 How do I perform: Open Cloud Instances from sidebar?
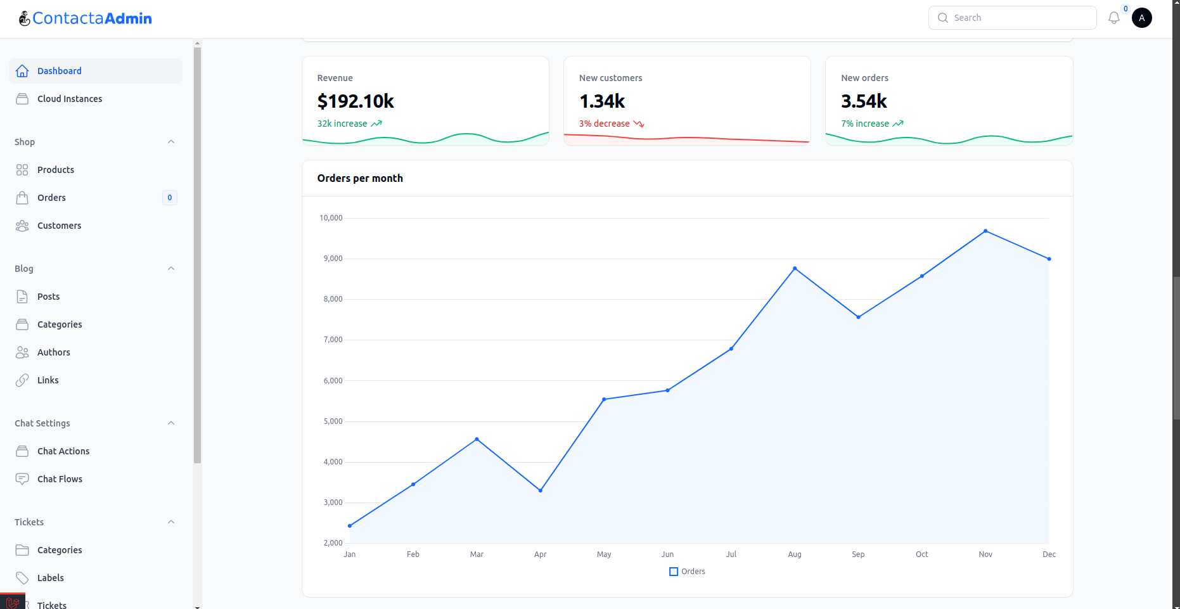coord(70,99)
